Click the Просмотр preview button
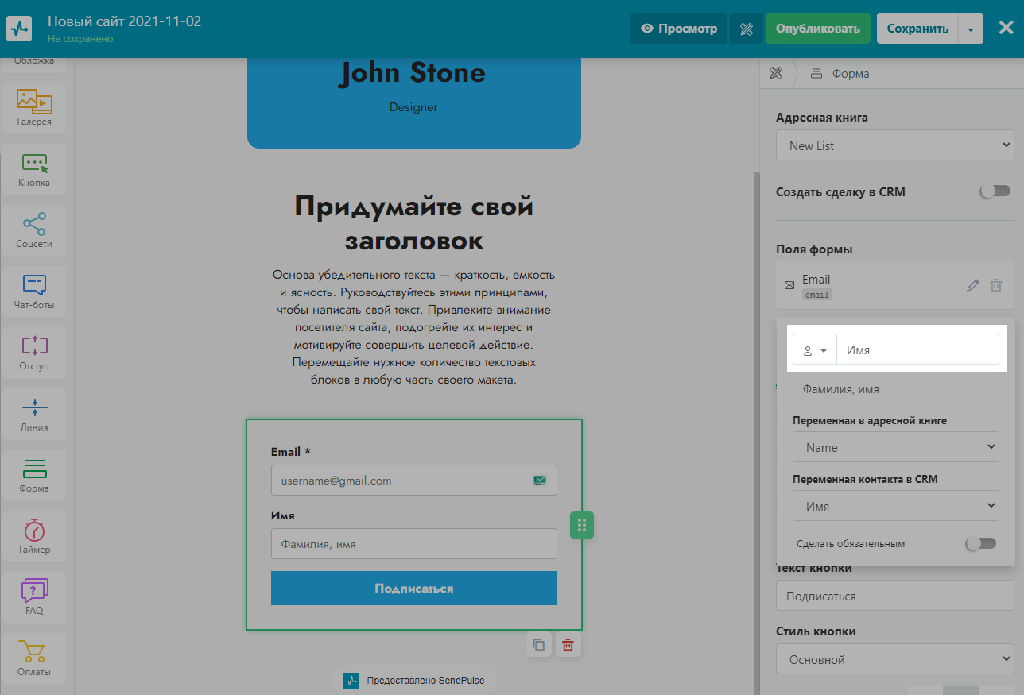Screen dimensions: 1024x695 [x=679, y=29]
